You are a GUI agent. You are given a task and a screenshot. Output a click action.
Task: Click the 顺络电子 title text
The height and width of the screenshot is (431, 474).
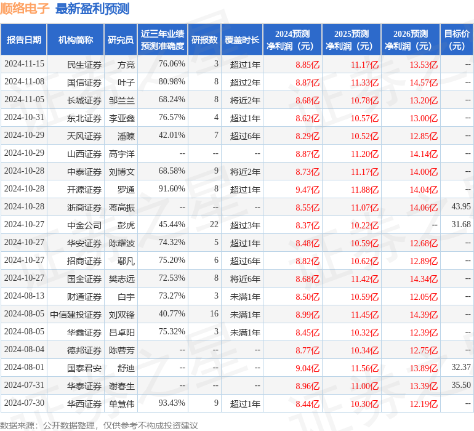(x=25, y=9)
